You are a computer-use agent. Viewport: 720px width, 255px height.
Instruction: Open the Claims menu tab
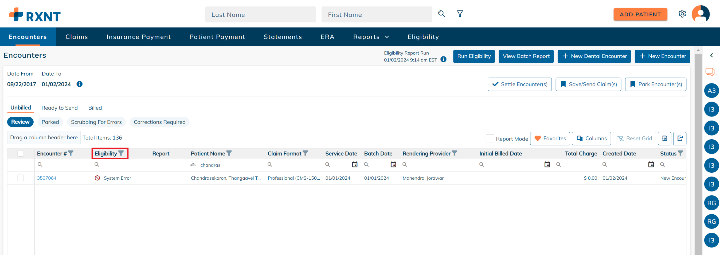click(77, 37)
